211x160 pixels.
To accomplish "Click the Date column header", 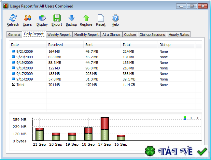I will [15, 45].
